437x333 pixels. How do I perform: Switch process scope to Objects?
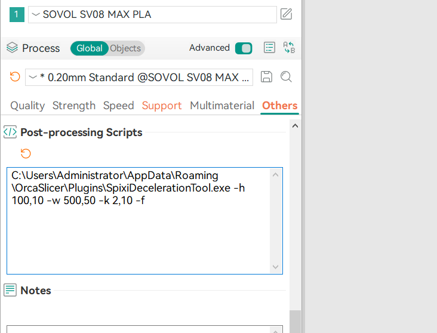coord(125,48)
